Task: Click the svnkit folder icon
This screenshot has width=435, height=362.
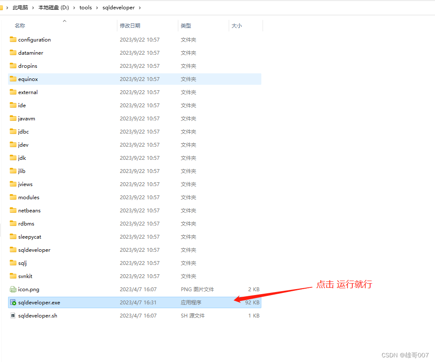Action: [13, 276]
